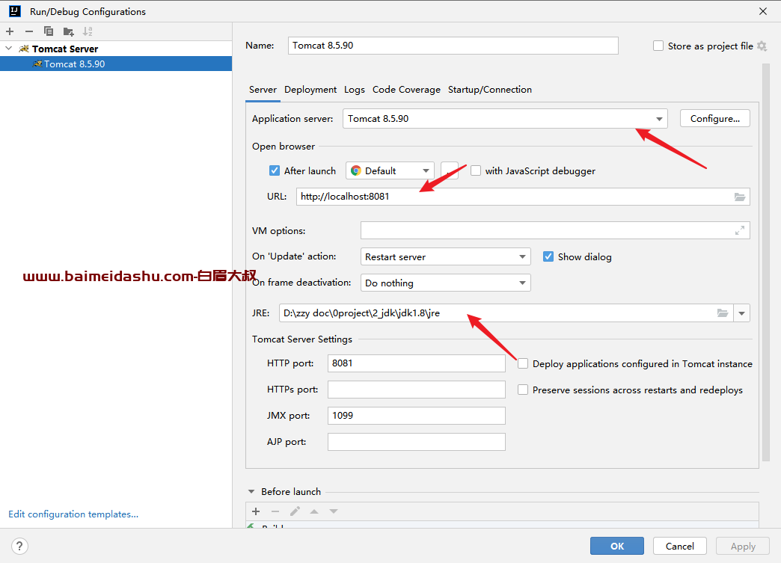The height and width of the screenshot is (563, 781).
Task: Click the Configure... button
Action: (714, 118)
